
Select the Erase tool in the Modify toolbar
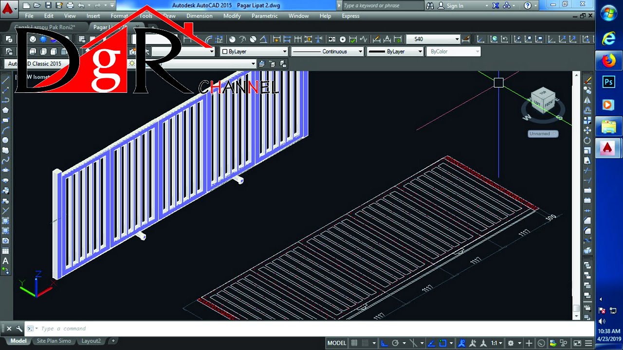click(x=587, y=80)
